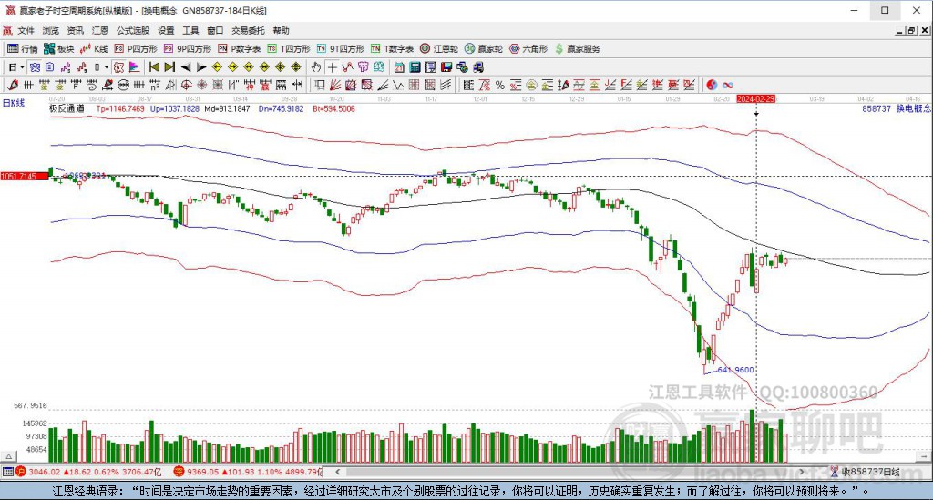Image resolution: width=933 pixels, height=500 pixels.
Task: Open the 赢家轮 wheel tool
Action: coord(484,49)
